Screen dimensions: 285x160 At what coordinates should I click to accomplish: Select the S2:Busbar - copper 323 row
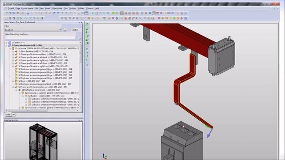46,96
